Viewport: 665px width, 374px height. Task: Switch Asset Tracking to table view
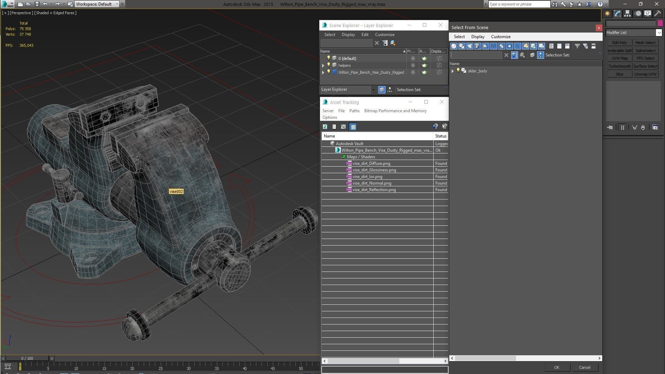(353, 127)
